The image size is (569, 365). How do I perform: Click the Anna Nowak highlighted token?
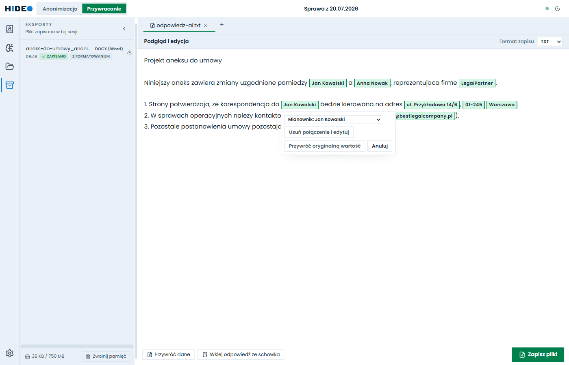pyautogui.click(x=372, y=83)
